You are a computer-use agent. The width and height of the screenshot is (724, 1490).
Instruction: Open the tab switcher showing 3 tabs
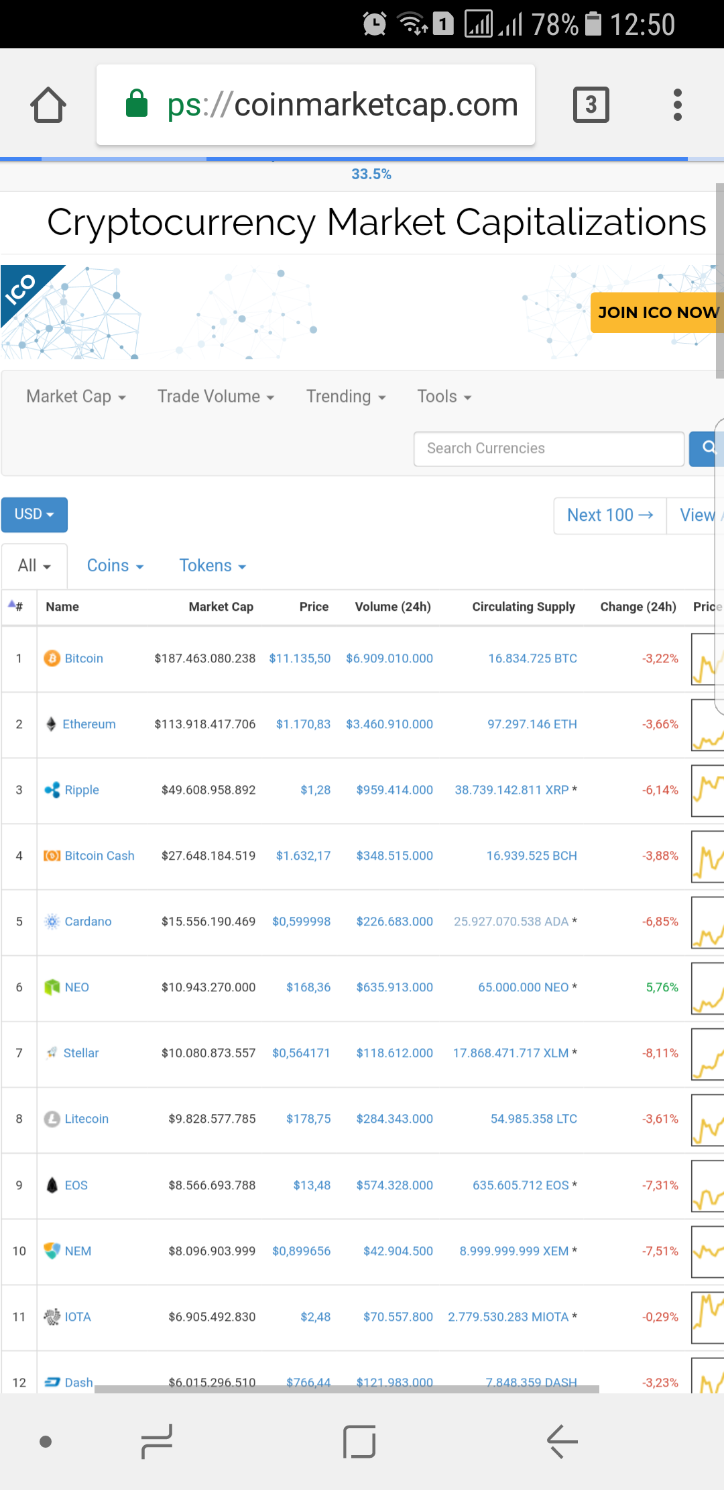pos(591,105)
